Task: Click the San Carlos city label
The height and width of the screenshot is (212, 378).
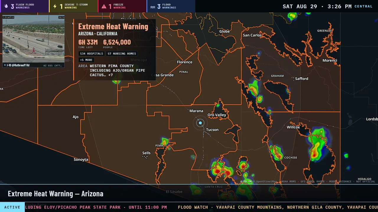Action: [252, 35]
